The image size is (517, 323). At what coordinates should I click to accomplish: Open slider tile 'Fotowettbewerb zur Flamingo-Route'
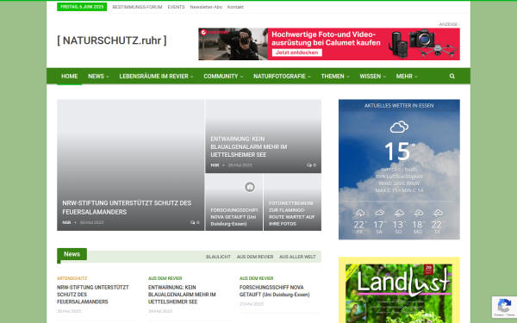[291, 214]
